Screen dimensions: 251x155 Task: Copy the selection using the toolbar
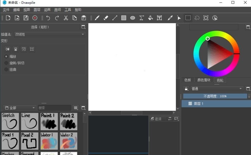[x=75, y=18]
